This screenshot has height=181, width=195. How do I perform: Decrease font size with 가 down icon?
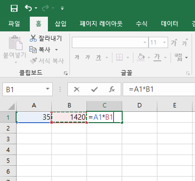185,43
